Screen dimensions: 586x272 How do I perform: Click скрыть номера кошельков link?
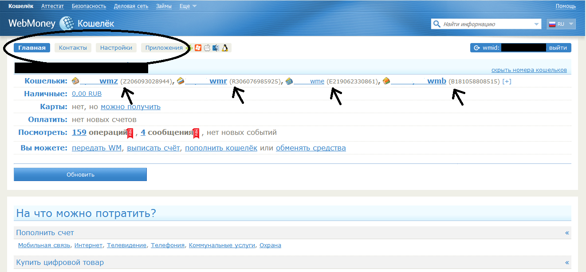coord(529,70)
